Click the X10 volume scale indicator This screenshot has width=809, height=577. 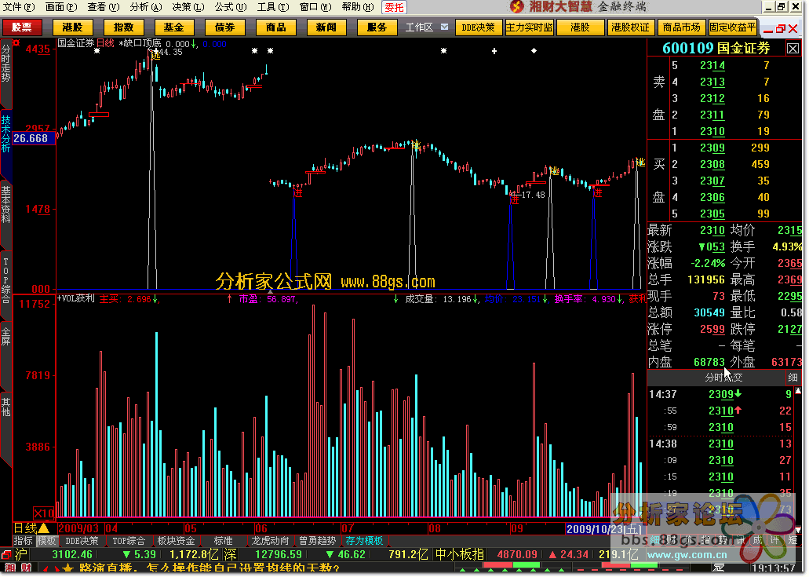[x=44, y=513]
